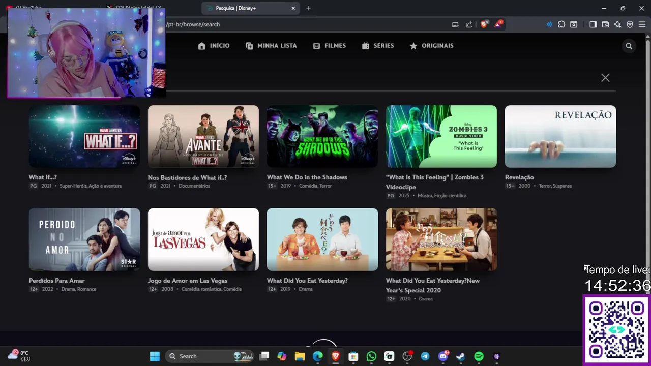
Task: Open Telegram from the taskbar
Action: click(x=425, y=356)
